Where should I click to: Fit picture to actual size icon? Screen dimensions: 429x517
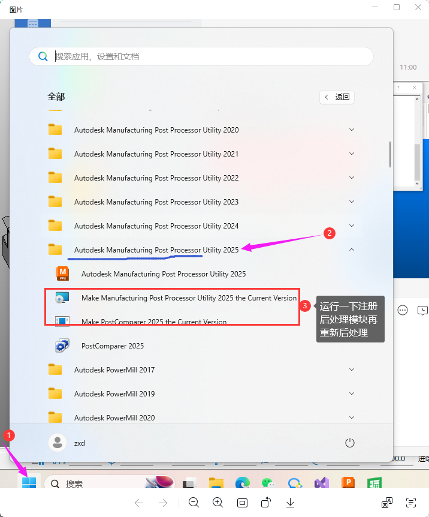coord(242,503)
